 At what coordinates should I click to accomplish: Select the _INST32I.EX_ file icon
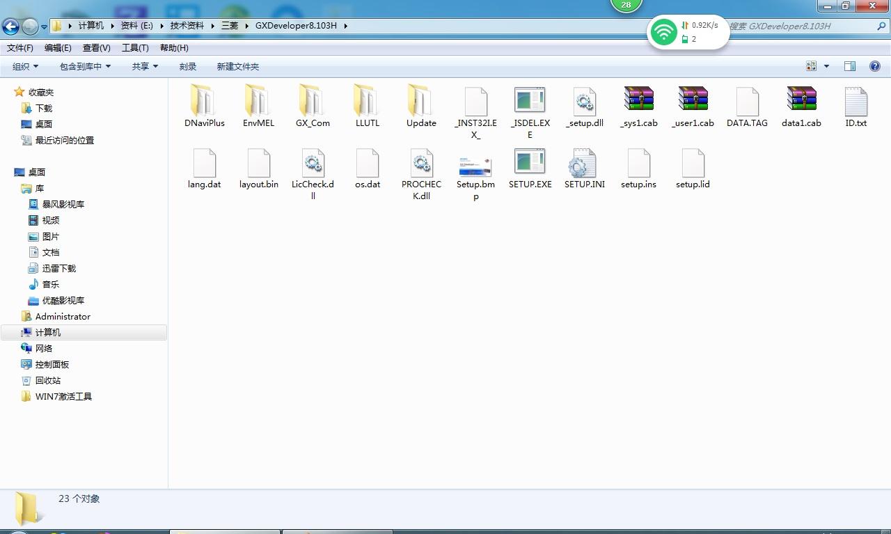tap(475, 101)
